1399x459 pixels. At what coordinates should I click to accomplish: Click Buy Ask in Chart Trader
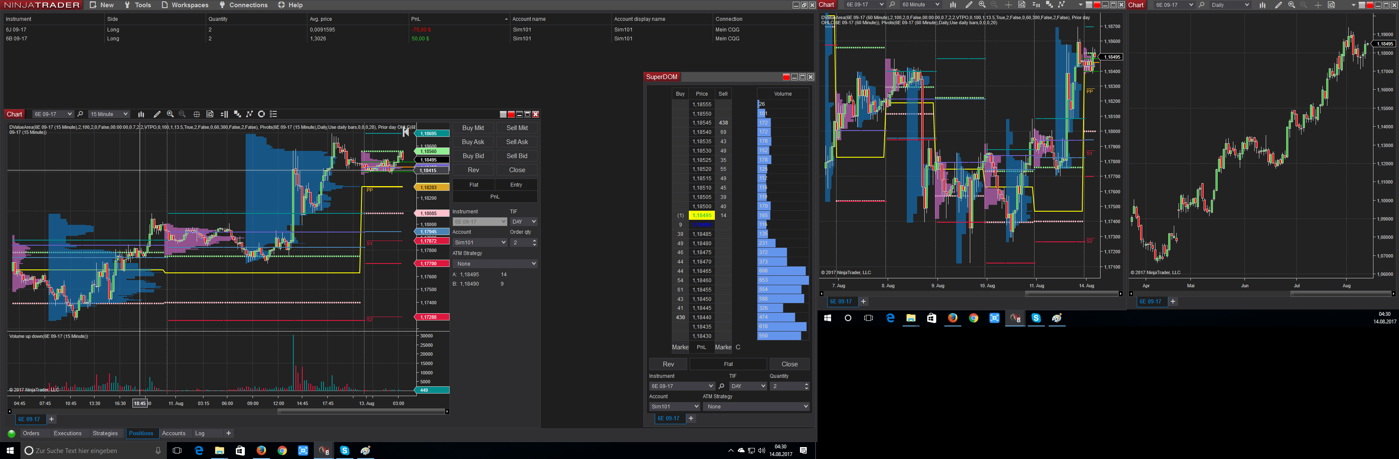pyautogui.click(x=473, y=142)
